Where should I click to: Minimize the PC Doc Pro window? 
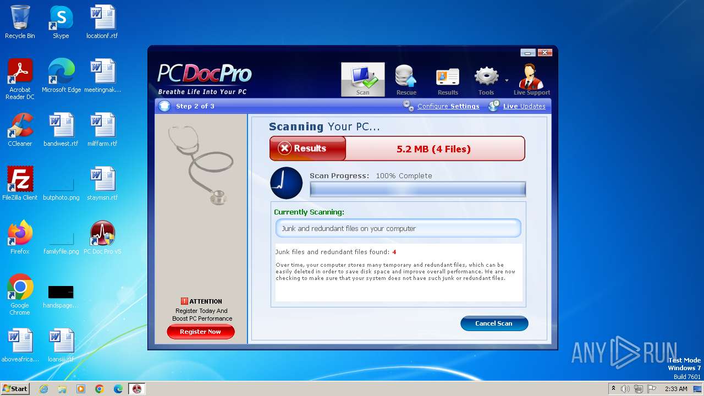click(x=527, y=53)
